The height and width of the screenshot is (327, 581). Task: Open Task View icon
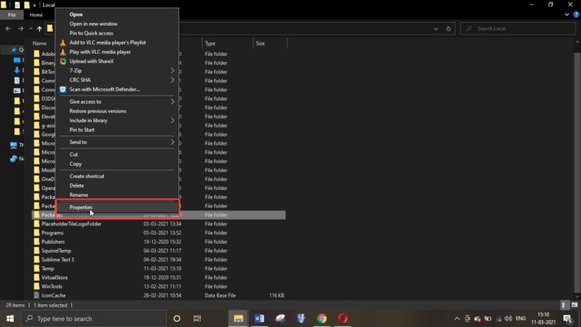tap(197, 319)
